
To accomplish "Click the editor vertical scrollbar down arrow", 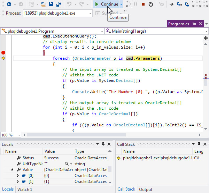I will [x=206, y=129].
